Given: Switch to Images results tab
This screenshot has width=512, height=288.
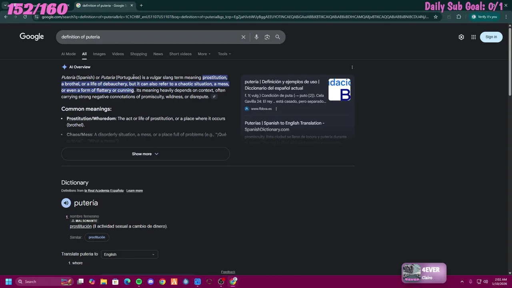Looking at the screenshot, I should click(x=99, y=54).
